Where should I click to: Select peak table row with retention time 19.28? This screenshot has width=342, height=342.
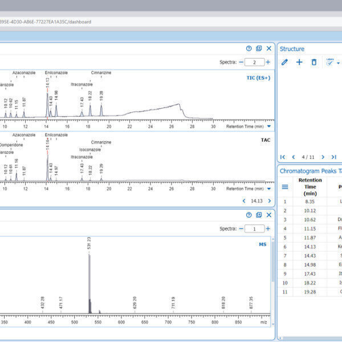310,292
